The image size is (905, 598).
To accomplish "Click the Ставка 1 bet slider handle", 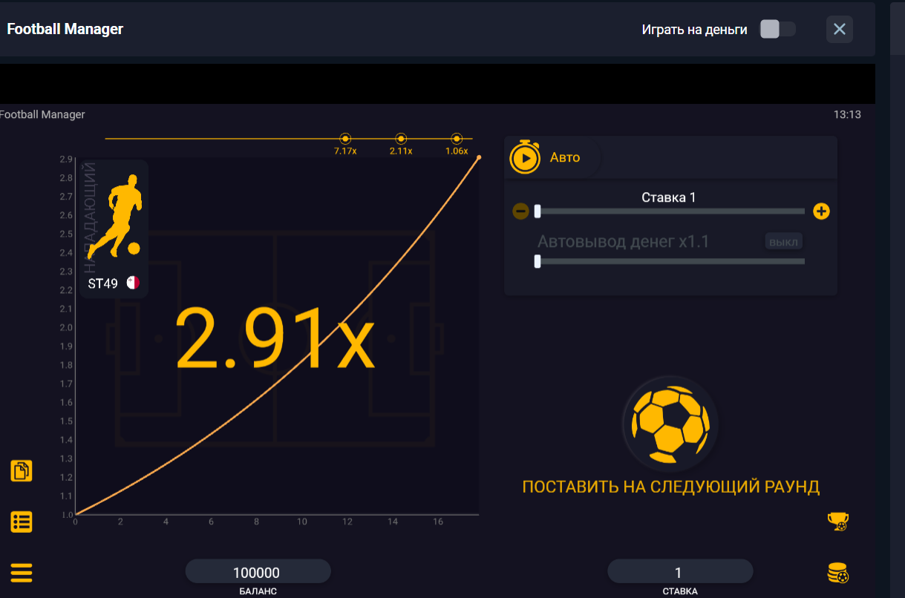I will click(538, 211).
